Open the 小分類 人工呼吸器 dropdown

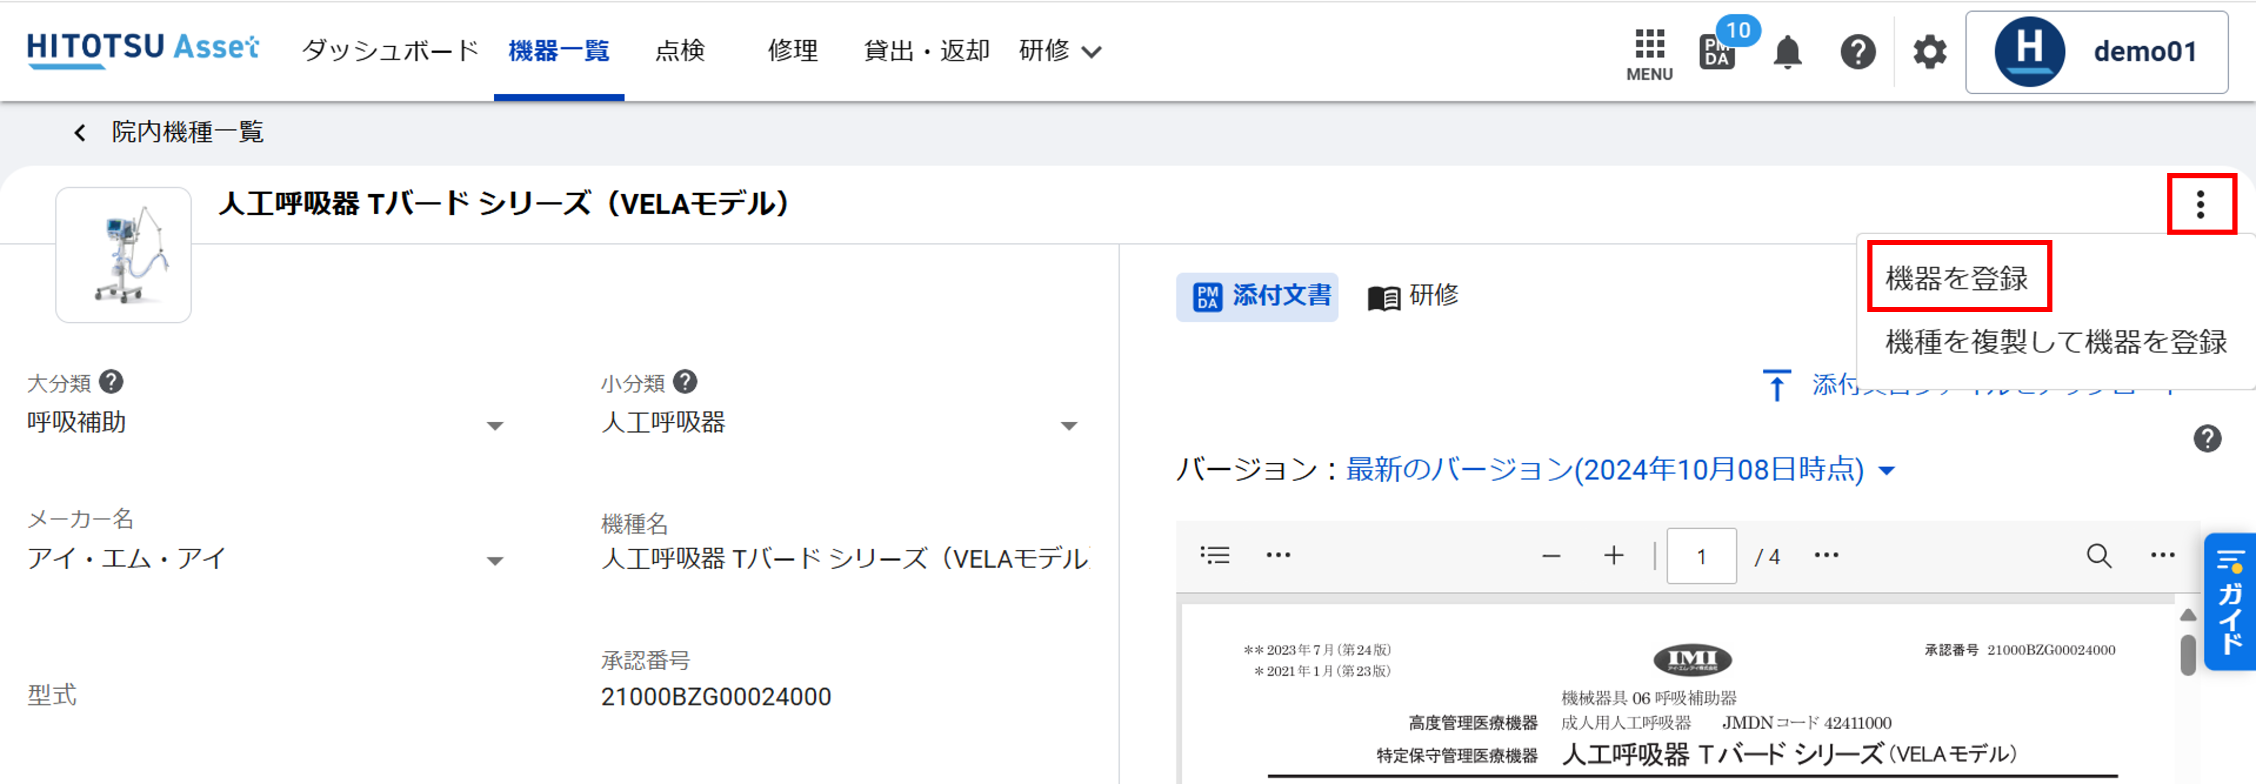tap(841, 423)
